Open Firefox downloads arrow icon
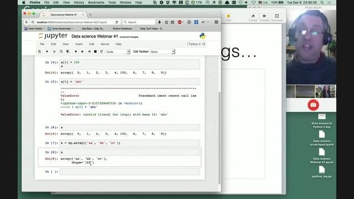The height and width of the screenshot is (199, 354). coord(159,22)
